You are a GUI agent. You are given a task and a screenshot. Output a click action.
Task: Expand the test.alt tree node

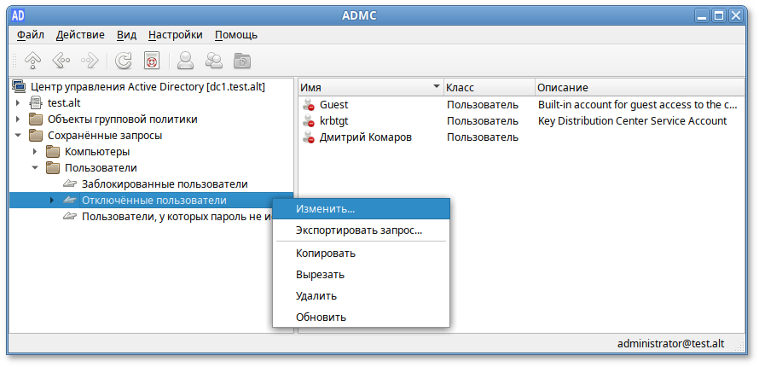coord(18,103)
